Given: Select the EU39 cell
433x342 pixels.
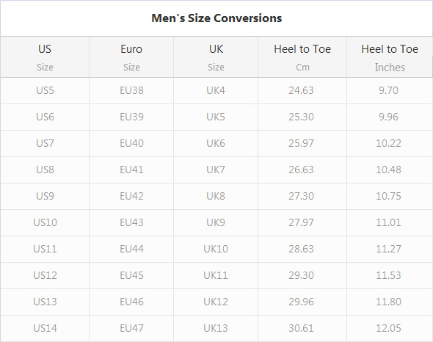Looking at the screenshot, I should (131, 117).
